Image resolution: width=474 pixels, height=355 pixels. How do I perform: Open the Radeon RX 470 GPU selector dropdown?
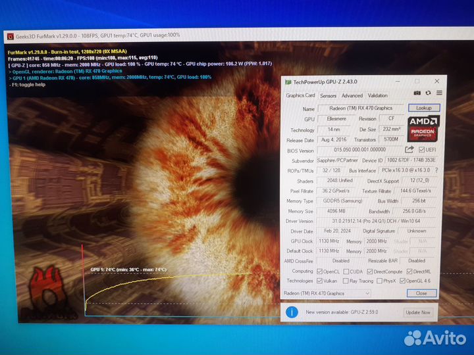[x=327, y=293]
